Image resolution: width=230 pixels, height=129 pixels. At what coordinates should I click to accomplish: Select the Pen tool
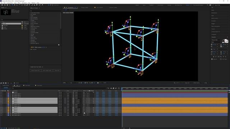click(27, 5)
